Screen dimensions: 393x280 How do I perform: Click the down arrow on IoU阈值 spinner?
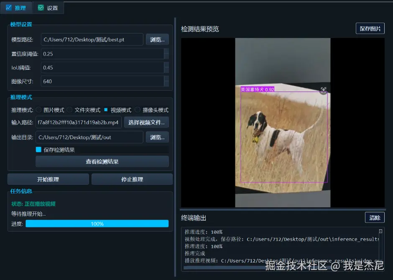click(x=166, y=69)
